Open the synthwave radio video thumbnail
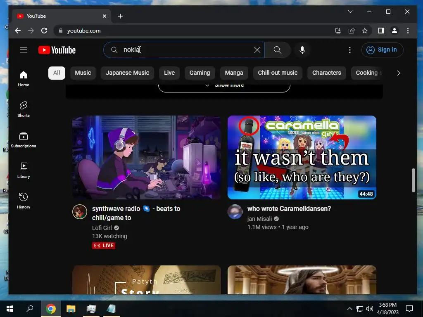 (147, 157)
